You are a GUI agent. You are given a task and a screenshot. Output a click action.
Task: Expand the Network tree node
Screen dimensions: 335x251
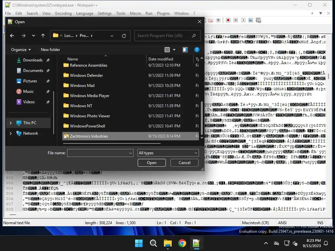pos(10,133)
